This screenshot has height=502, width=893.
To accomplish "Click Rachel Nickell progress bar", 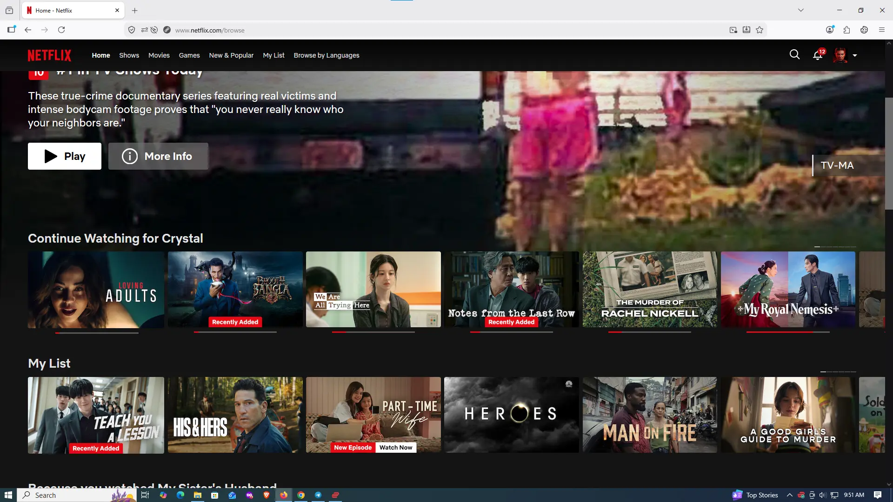I will tap(650, 332).
